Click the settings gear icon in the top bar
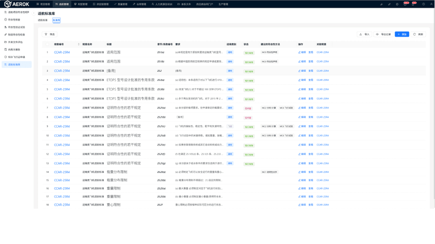Screen dimensions: 435x244 click(423, 4)
